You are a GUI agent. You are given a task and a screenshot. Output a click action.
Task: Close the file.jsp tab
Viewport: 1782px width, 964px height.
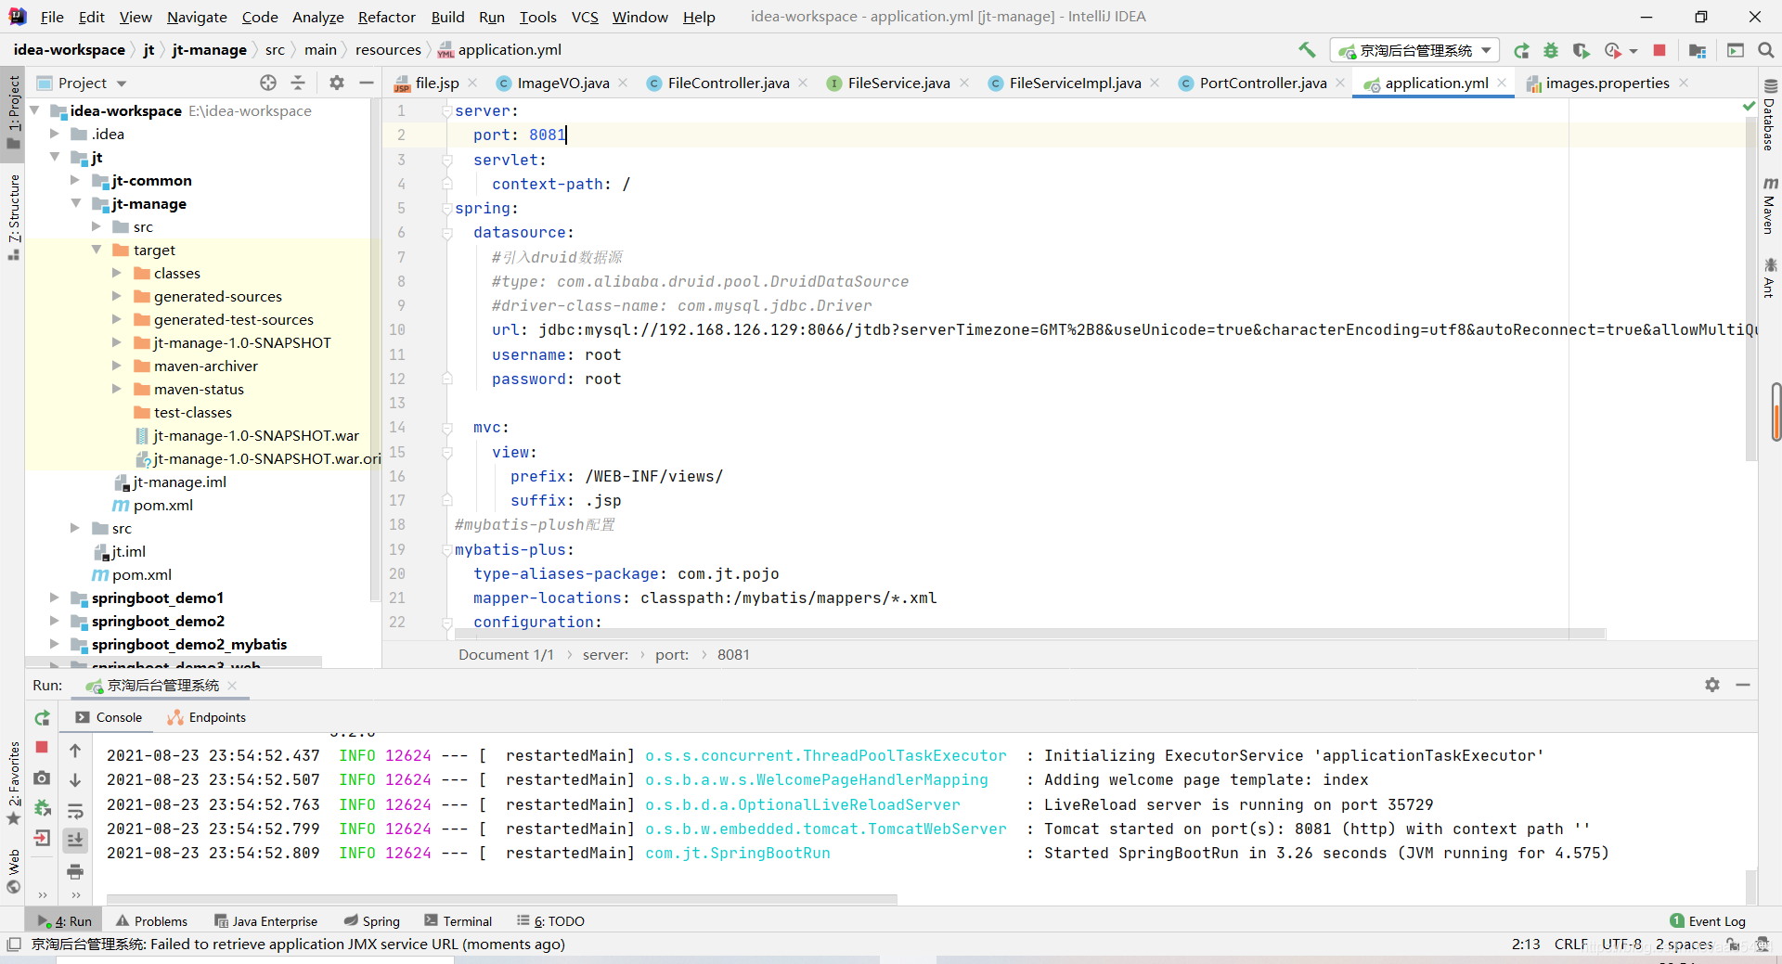pos(472,83)
